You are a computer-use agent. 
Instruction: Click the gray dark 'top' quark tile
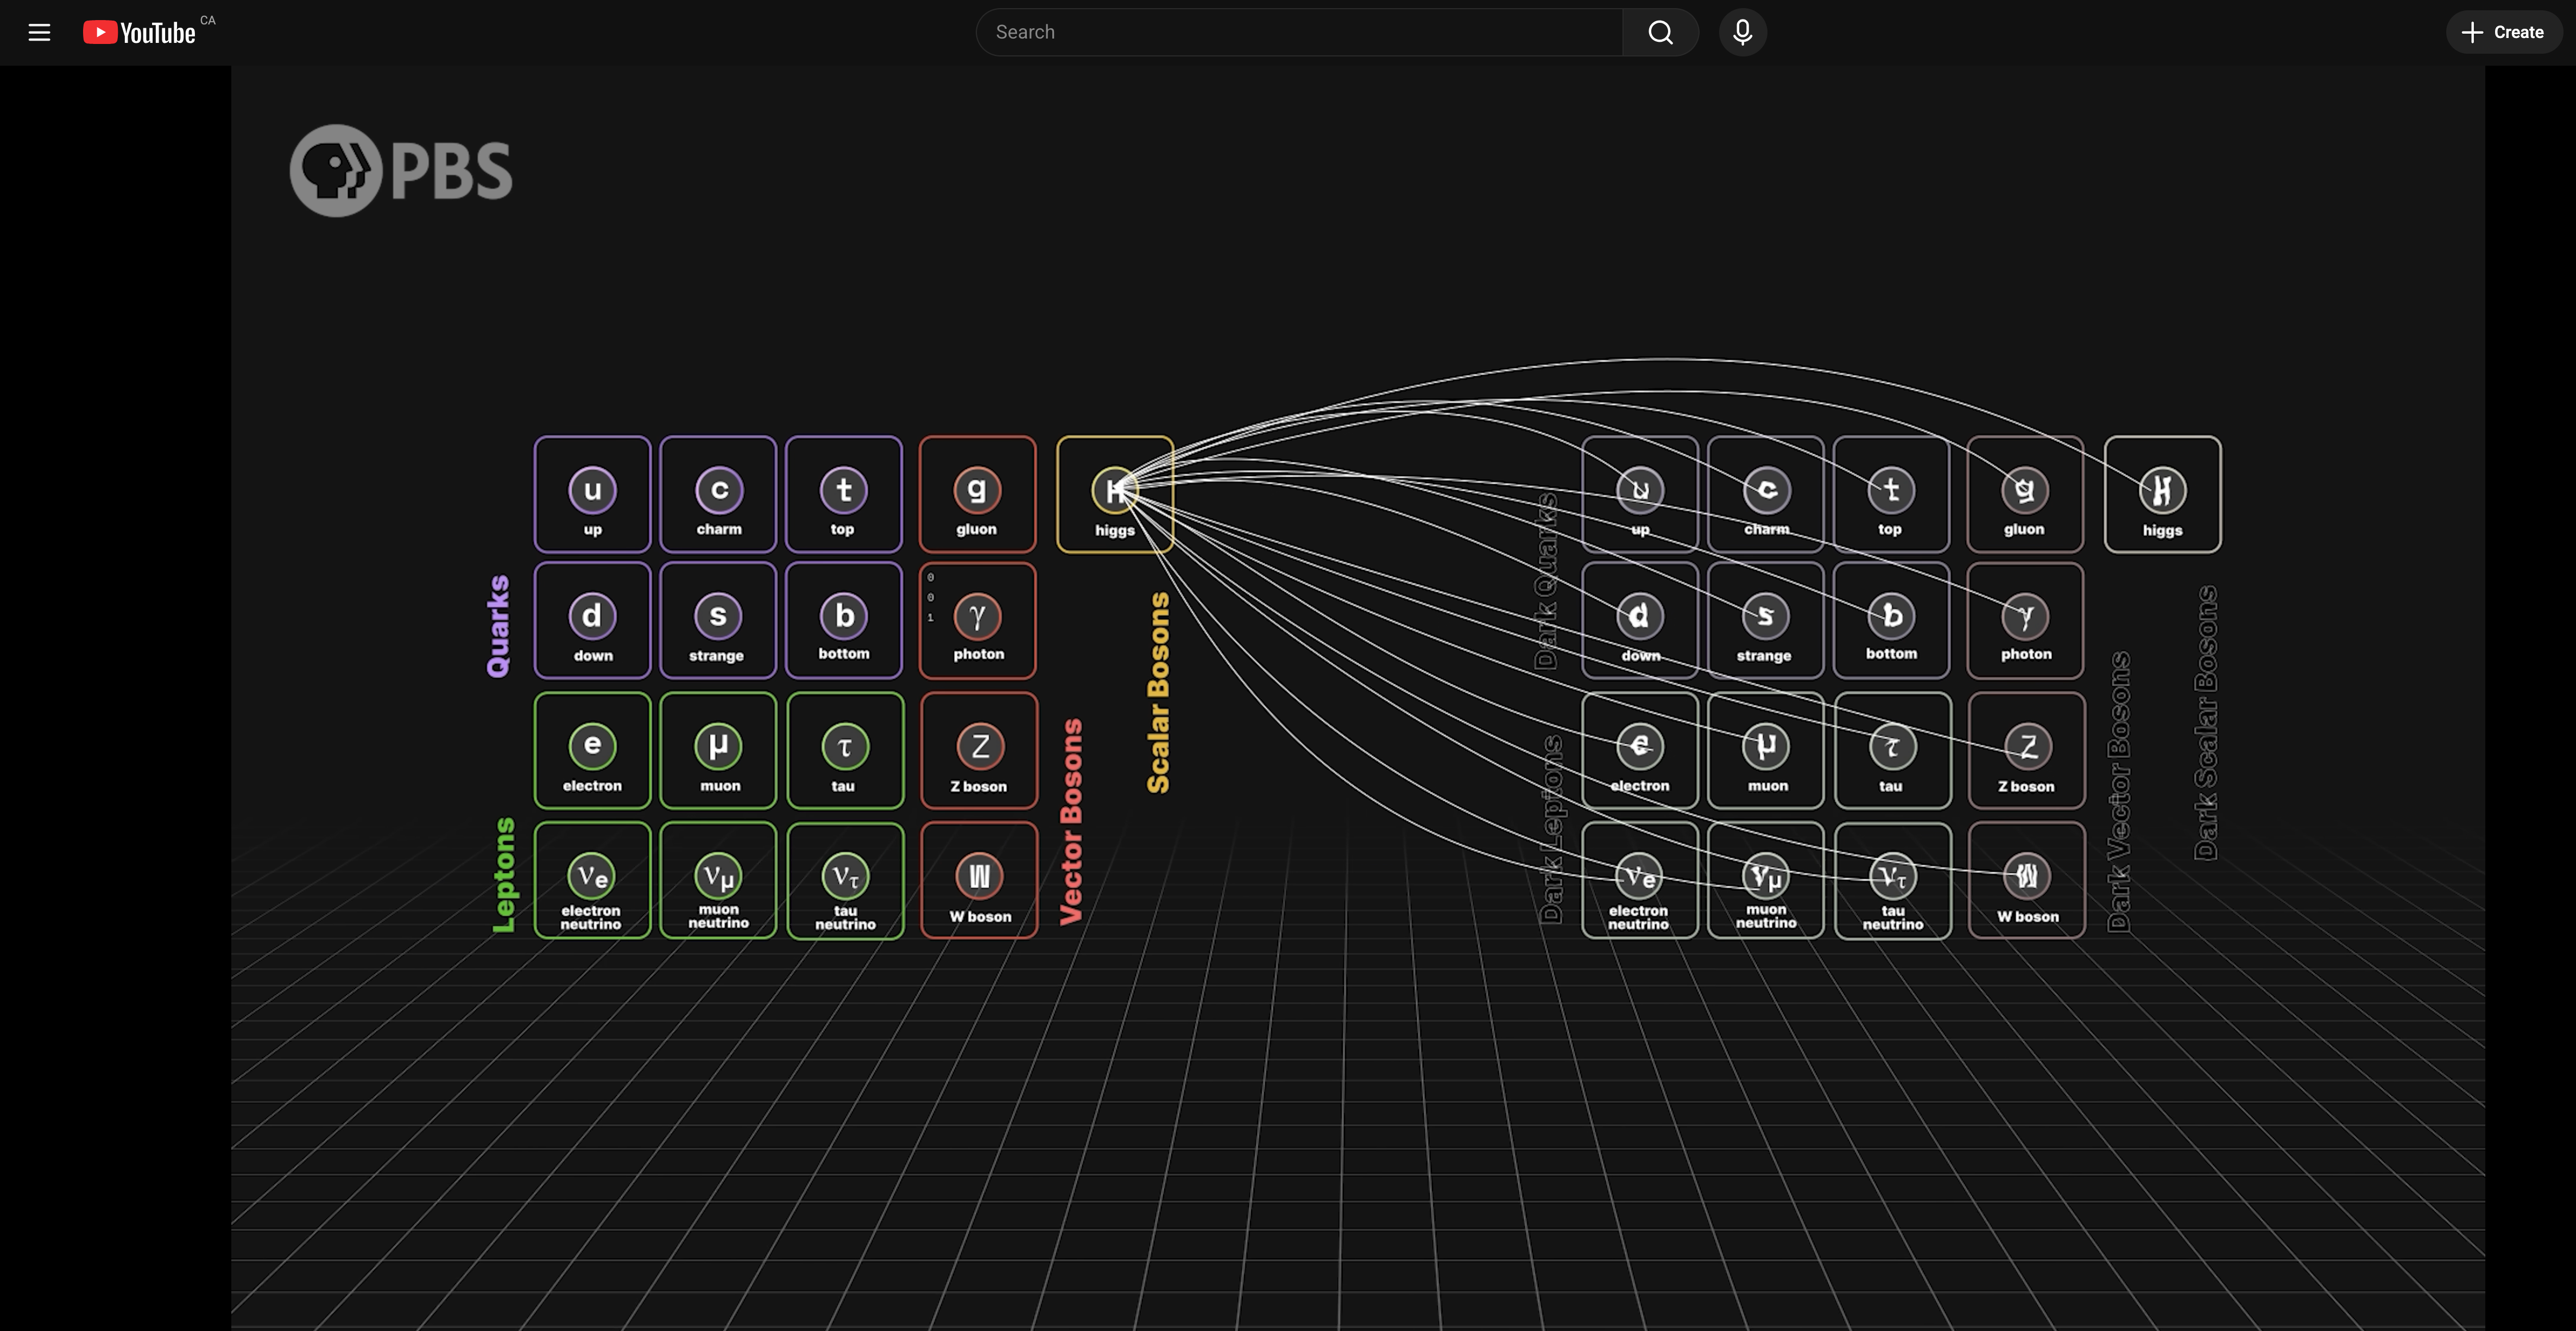(1892, 494)
